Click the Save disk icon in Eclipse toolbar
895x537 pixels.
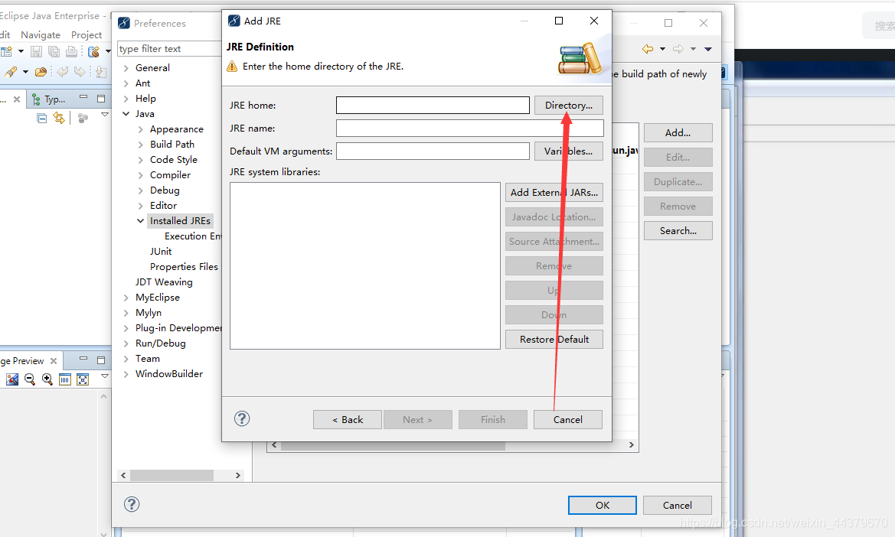point(36,52)
